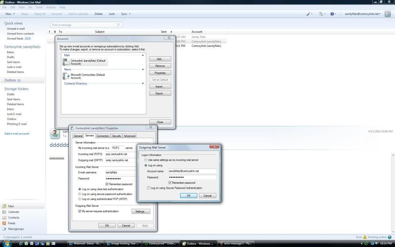This screenshot has height=247, width=395.
Task: Click the Add e-mail account link
Action: click(x=17, y=134)
